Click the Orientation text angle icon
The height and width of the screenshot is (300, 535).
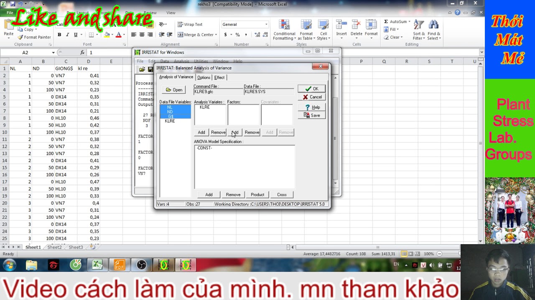point(162,25)
